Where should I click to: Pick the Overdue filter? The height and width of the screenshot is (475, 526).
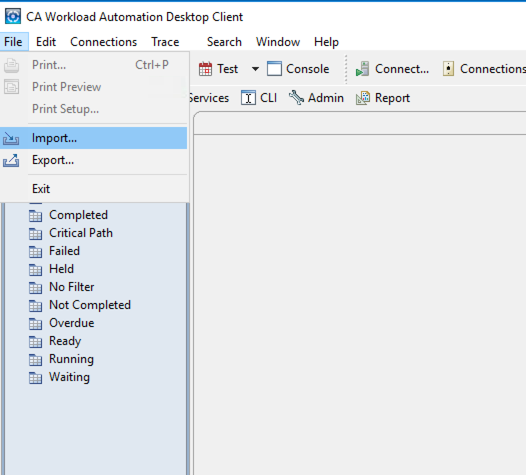pos(71,323)
